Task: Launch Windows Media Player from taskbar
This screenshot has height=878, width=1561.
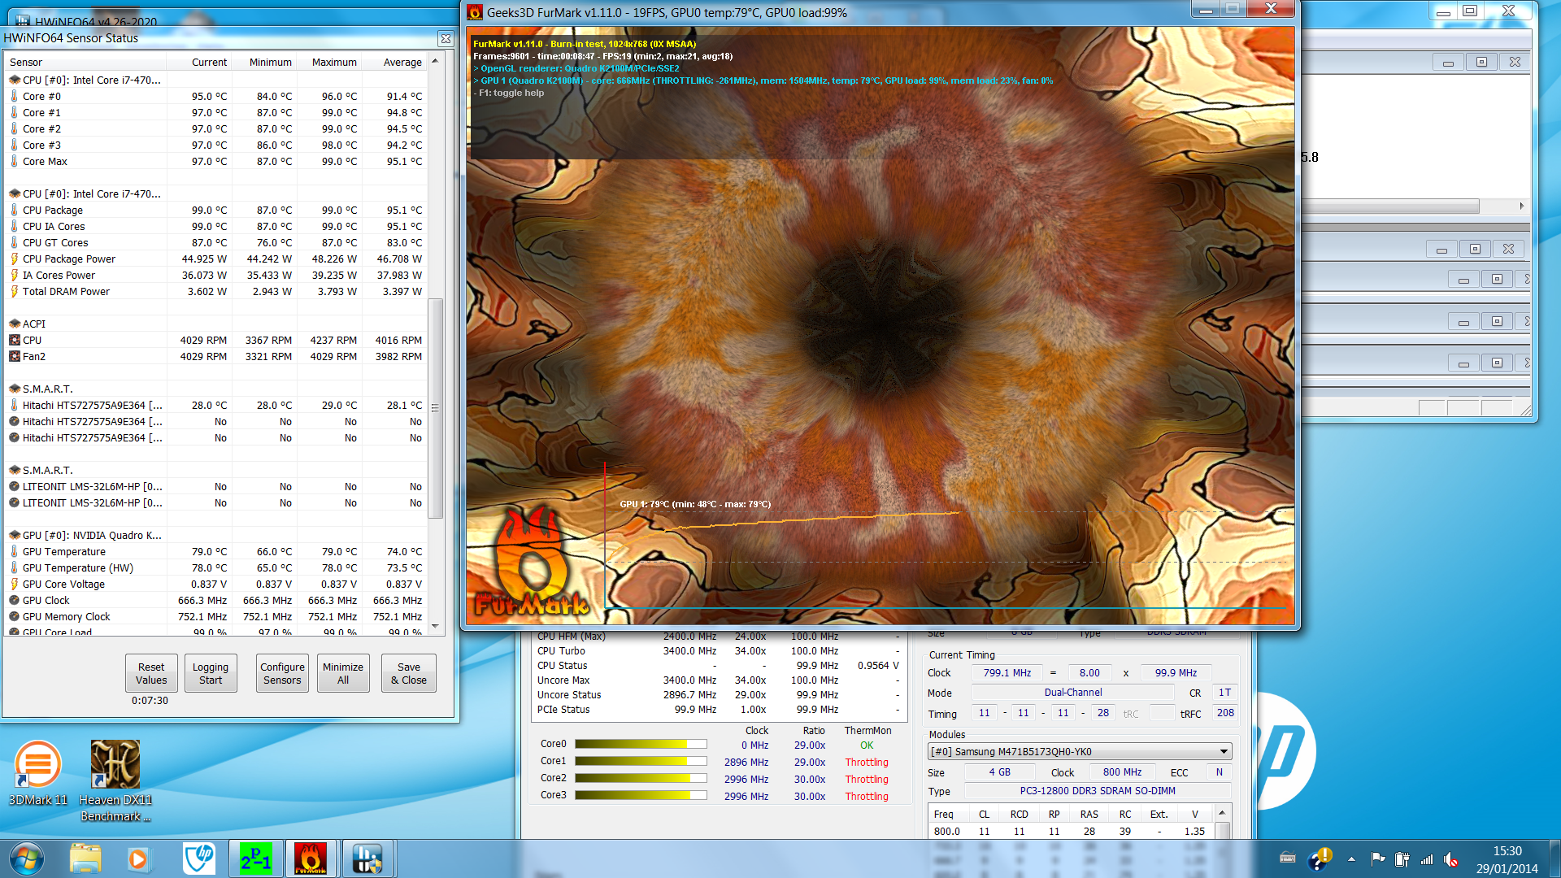Action: (138, 858)
